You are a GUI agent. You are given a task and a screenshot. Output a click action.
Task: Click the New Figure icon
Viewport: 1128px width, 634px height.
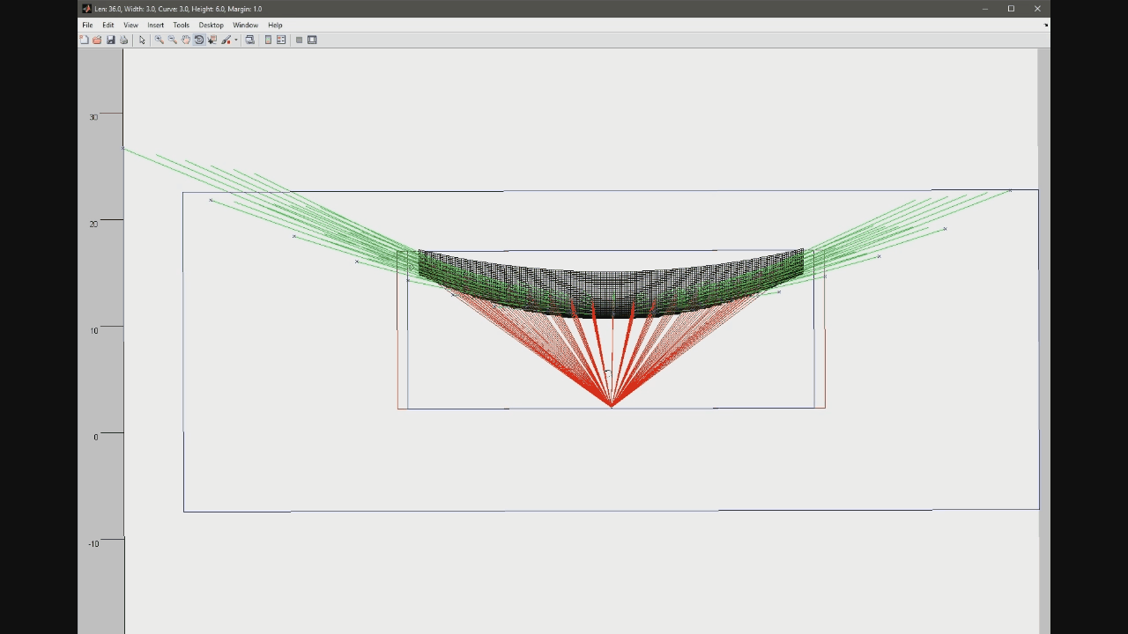pos(85,40)
